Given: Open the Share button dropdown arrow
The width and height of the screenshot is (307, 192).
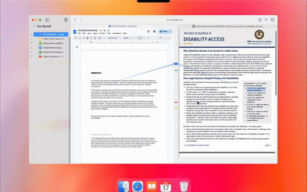Looking at the screenshot, I should click(170, 31).
